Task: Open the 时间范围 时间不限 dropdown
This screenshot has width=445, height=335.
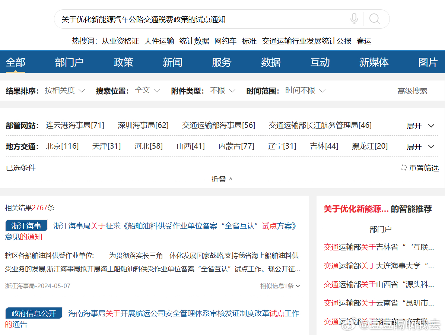Action: [x=305, y=91]
